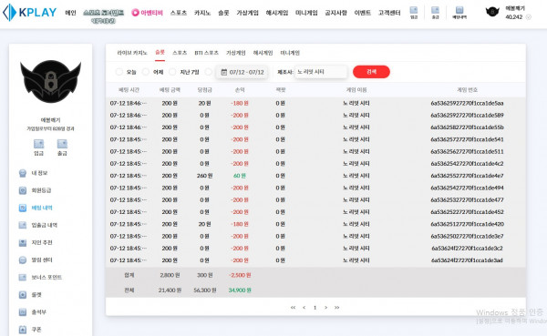Click the 쿠폰 sidebar icon

[x=23, y=330]
